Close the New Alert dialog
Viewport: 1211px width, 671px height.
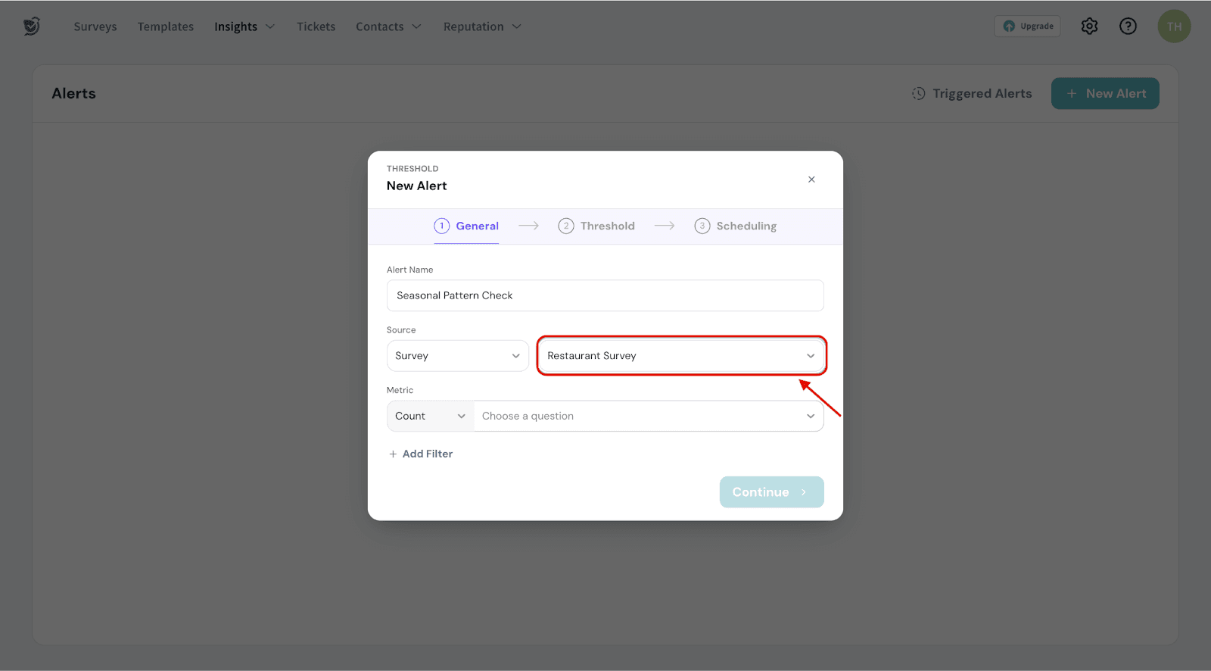[x=811, y=179]
